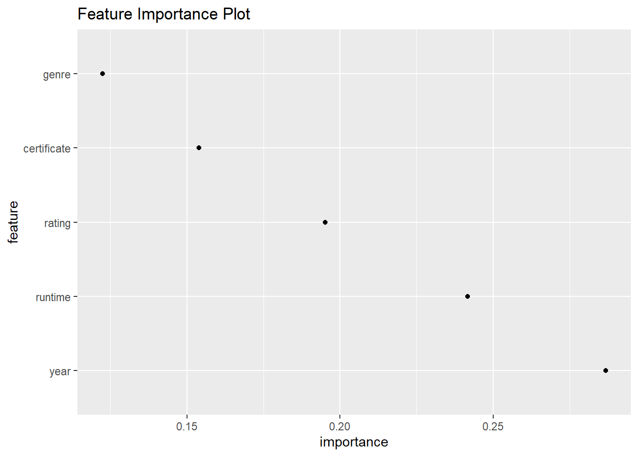
Task: Click the tick mark beside 'genre'
Action: pos(75,74)
